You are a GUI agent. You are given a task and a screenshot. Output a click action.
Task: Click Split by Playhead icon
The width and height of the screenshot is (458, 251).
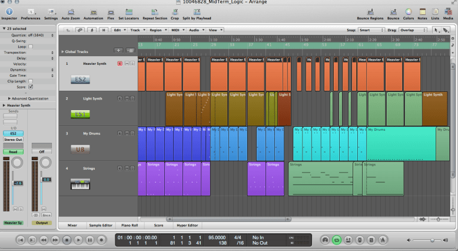197,11
